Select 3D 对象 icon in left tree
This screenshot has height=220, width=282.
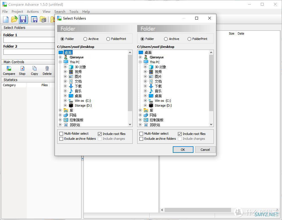pos(71,67)
